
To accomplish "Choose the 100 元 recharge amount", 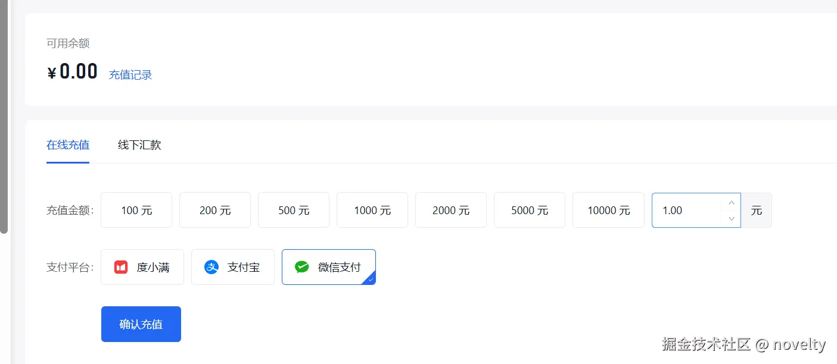I will coord(136,210).
